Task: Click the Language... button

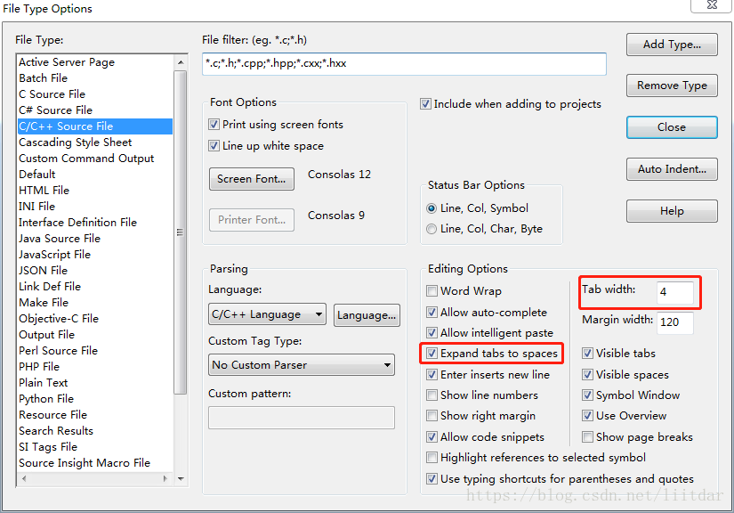Action: pos(367,315)
